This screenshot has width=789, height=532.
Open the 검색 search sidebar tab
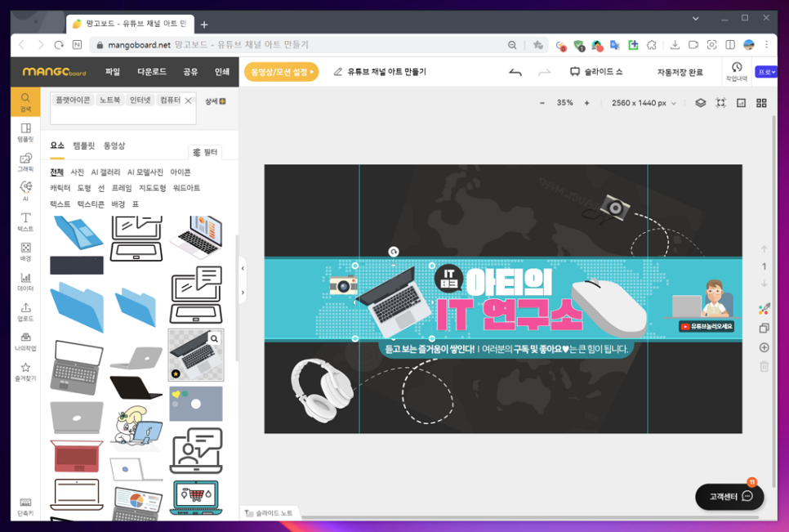coord(25,101)
